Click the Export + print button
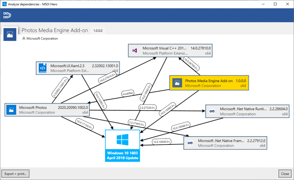The image size is (294, 180). (15, 173)
